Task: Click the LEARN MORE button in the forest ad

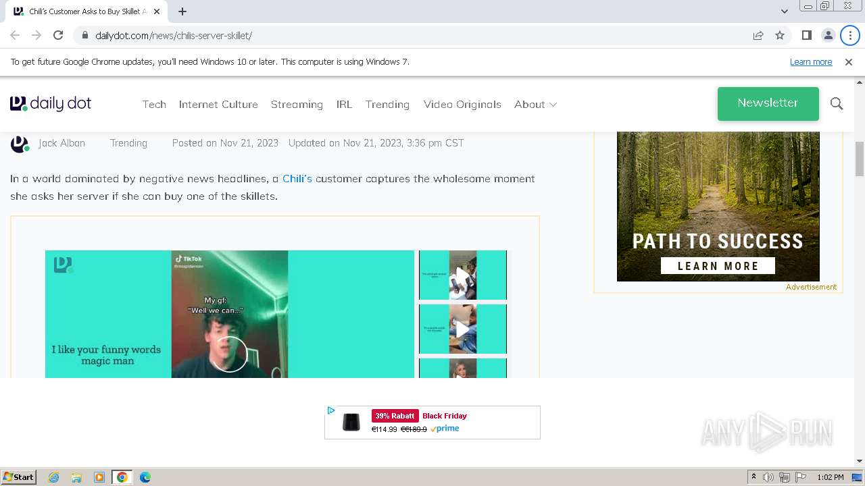Action: coord(718,265)
